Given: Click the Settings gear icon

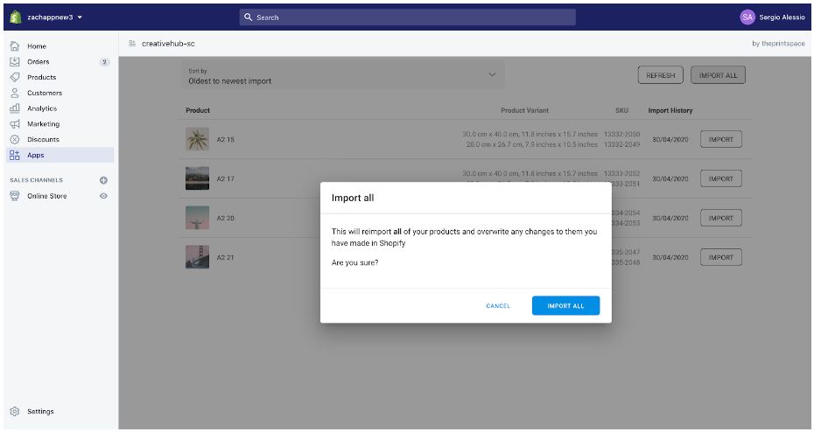Looking at the screenshot, I should click(x=15, y=411).
